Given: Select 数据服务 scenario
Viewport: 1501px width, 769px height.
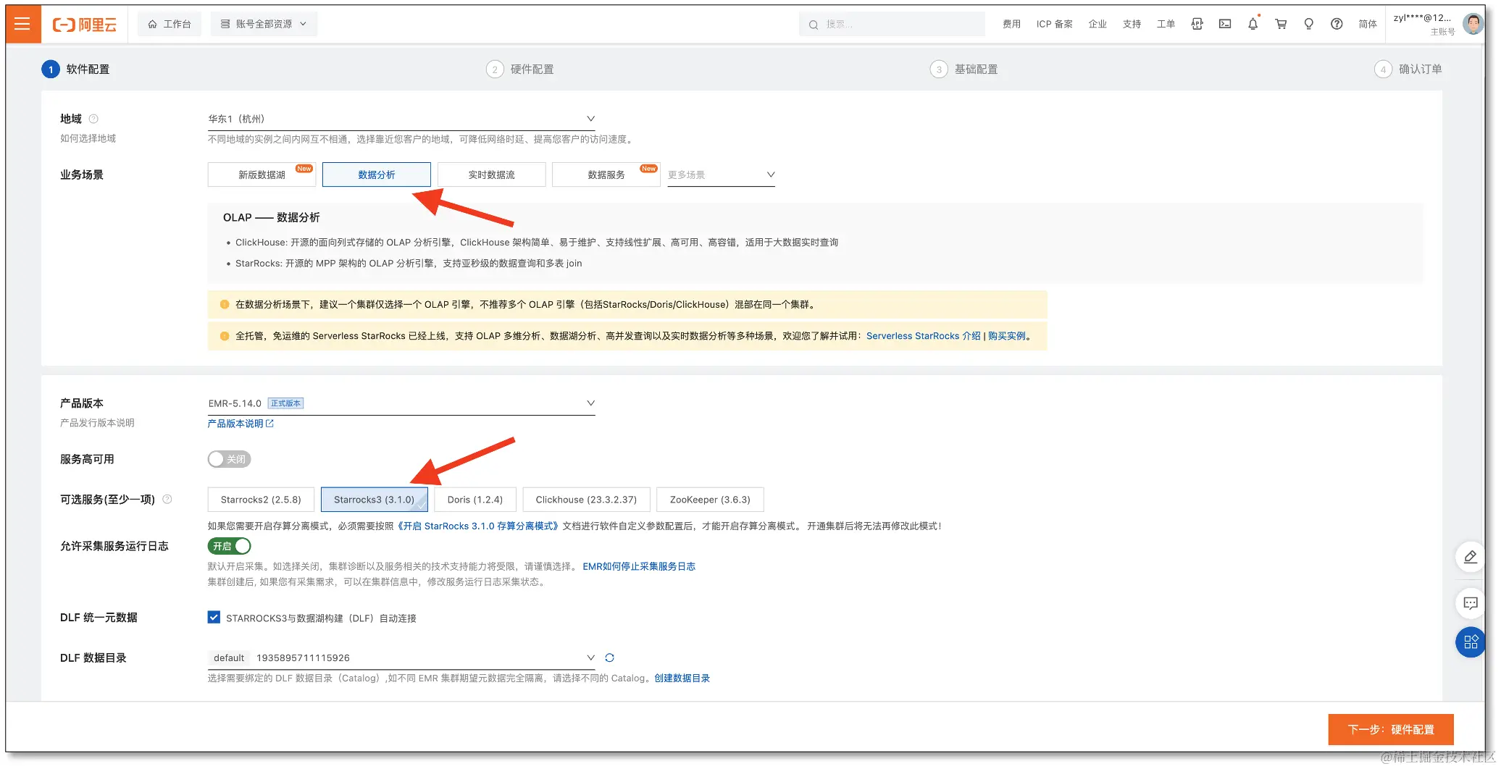Looking at the screenshot, I should point(606,175).
